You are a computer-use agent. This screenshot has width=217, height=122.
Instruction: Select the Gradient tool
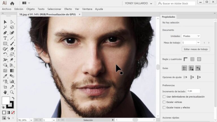click(12, 71)
